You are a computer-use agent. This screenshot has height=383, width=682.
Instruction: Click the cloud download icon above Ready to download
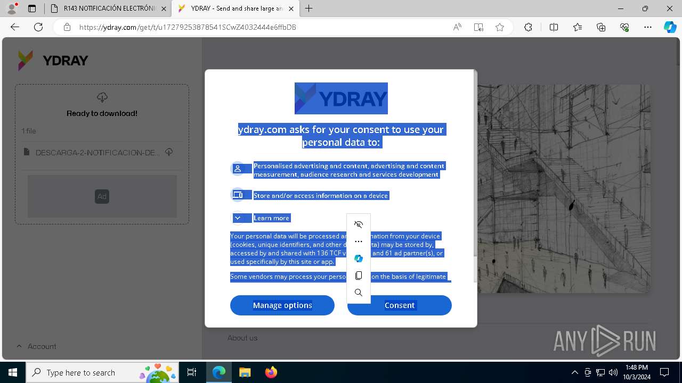(102, 97)
